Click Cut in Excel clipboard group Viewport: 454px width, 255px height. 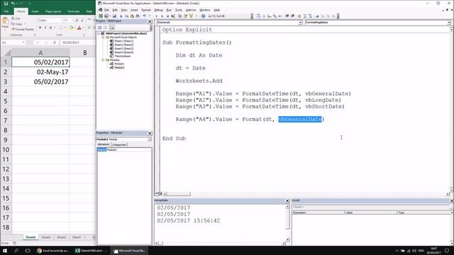(x=16, y=18)
